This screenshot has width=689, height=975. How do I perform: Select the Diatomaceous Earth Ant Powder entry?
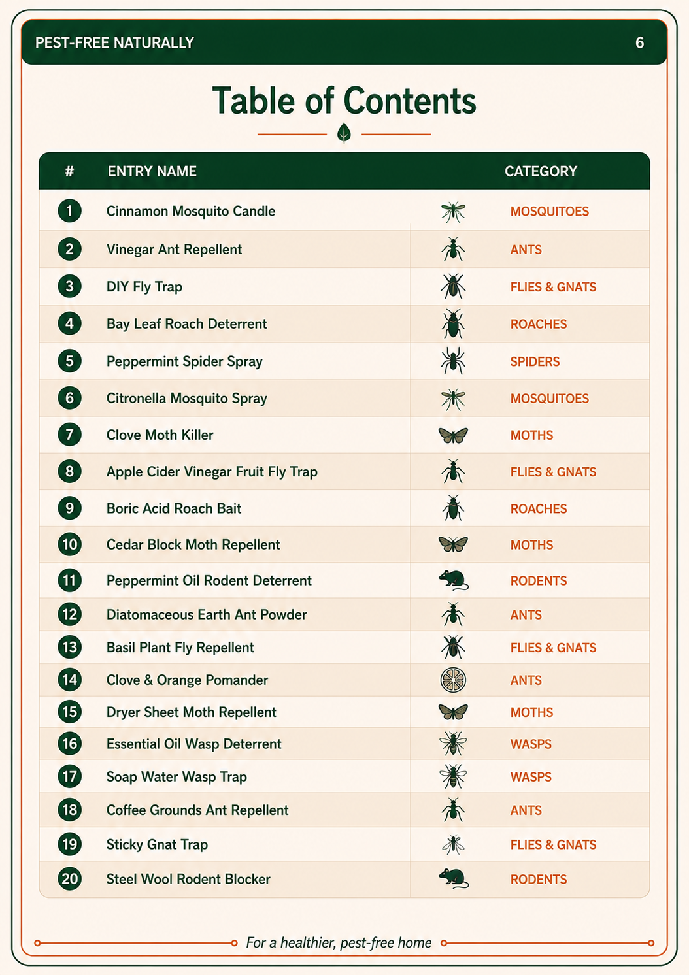pyautogui.click(x=344, y=615)
